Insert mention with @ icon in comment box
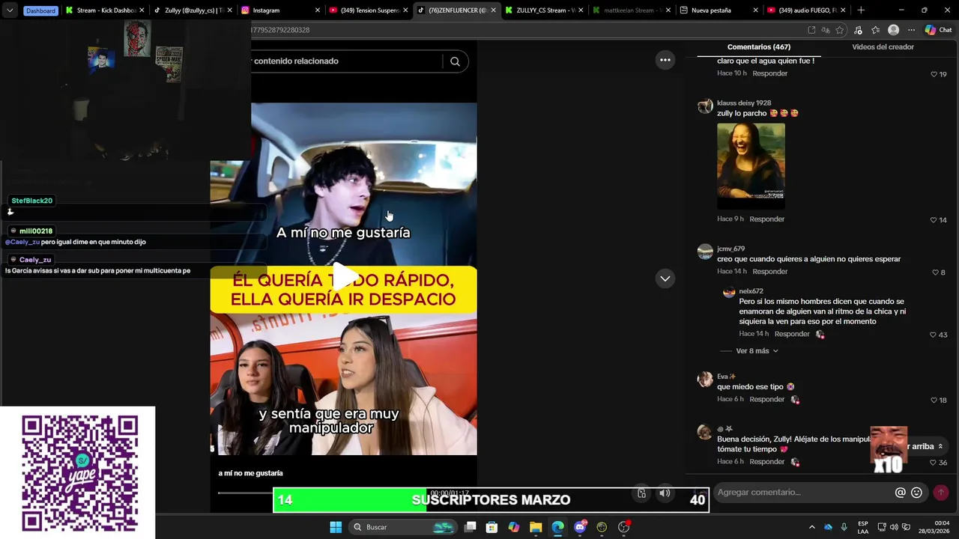 901,493
